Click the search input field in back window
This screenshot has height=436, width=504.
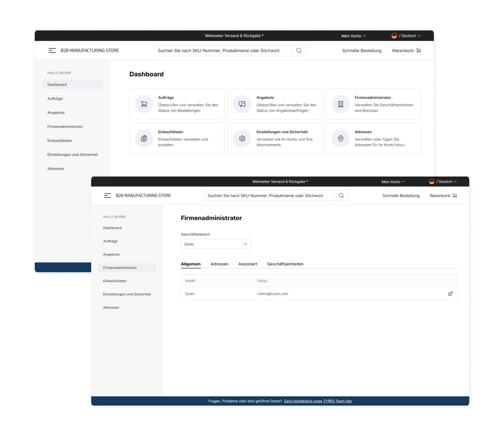pyautogui.click(x=223, y=50)
